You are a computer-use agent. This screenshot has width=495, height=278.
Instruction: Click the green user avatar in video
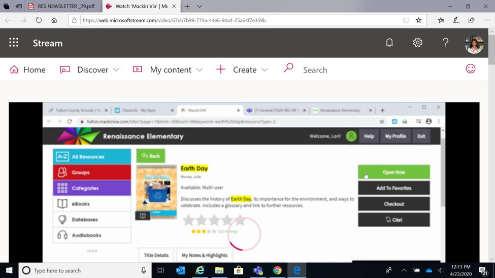[351, 136]
